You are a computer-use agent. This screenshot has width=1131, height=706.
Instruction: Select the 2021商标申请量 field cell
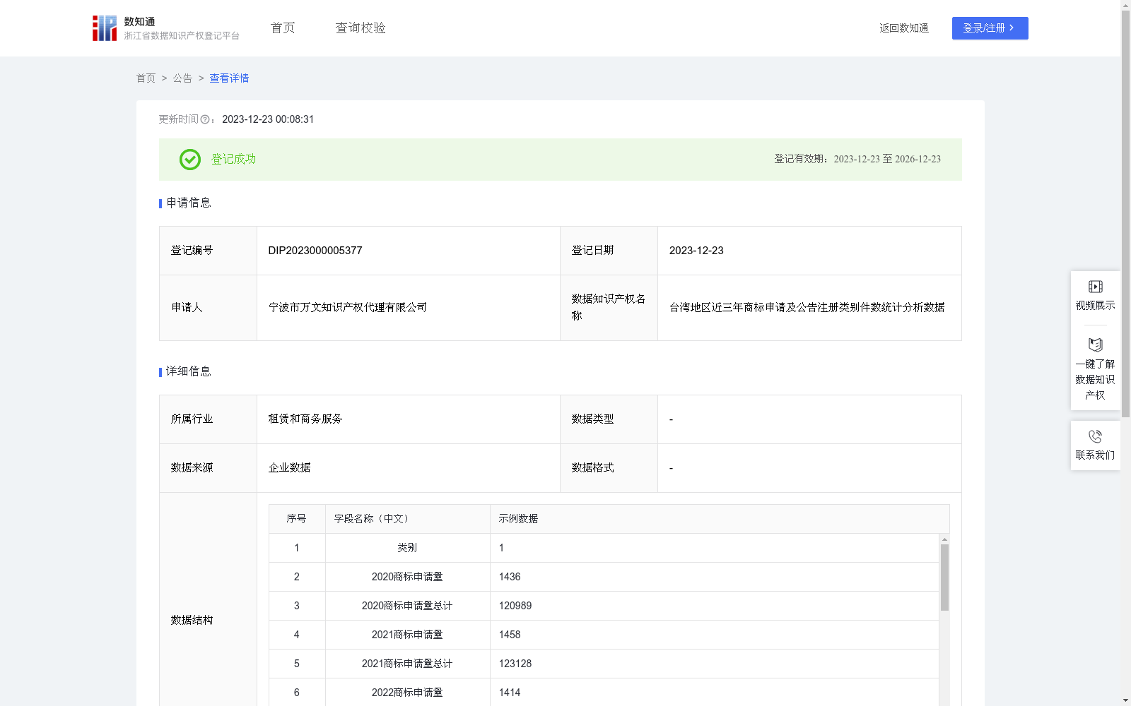click(x=407, y=635)
